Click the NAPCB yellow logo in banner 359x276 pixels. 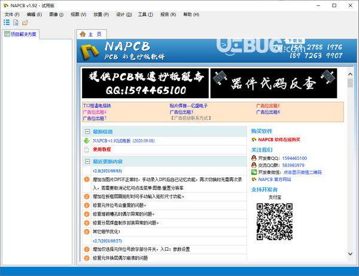click(90, 51)
